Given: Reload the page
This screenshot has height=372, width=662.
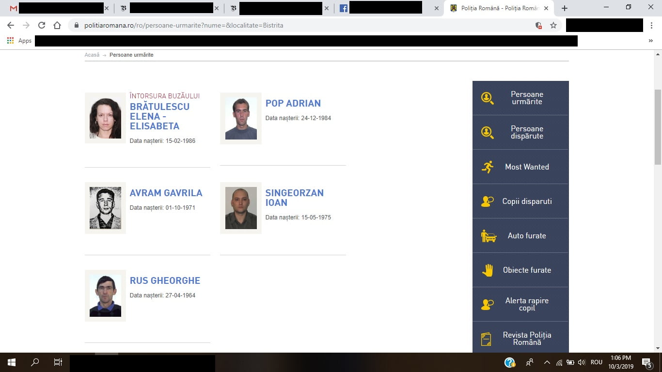Looking at the screenshot, I should [x=42, y=25].
